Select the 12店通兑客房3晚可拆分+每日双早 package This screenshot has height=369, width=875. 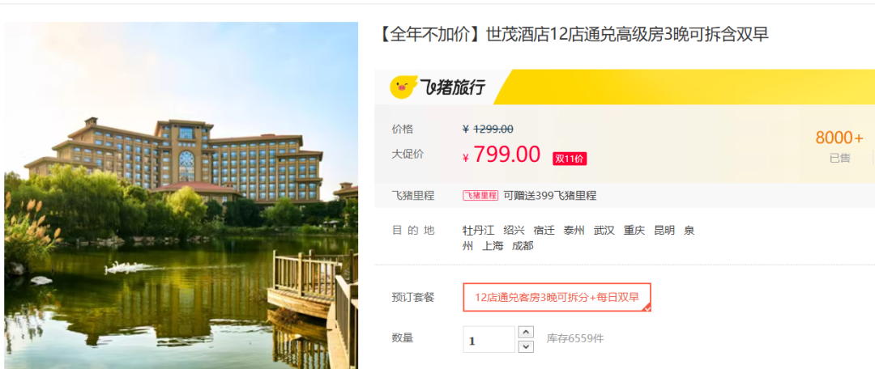557,298
